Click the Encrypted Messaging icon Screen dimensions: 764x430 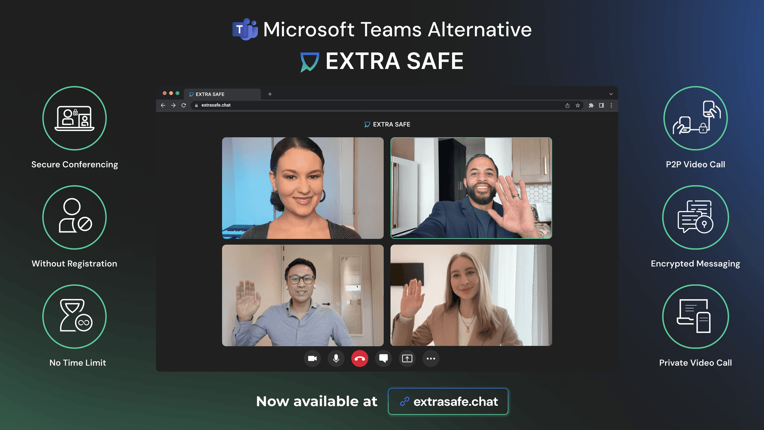696,217
